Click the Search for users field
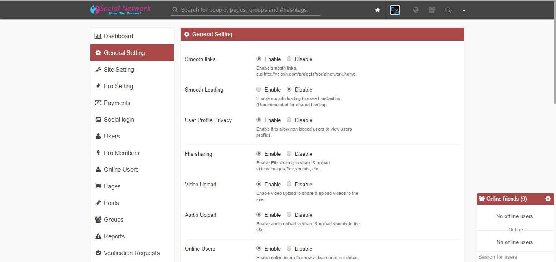Image resolution: width=556 pixels, height=262 pixels. point(515,257)
